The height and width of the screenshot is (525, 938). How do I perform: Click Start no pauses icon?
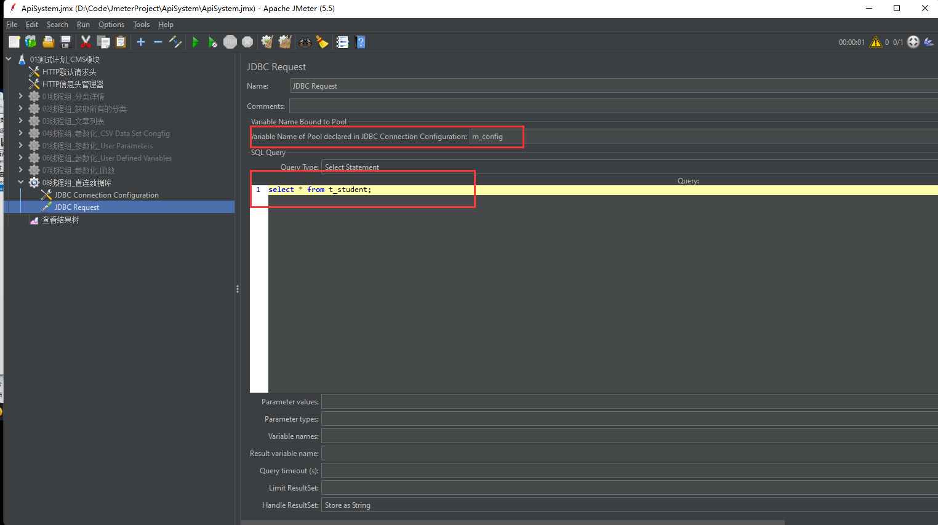point(213,42)
